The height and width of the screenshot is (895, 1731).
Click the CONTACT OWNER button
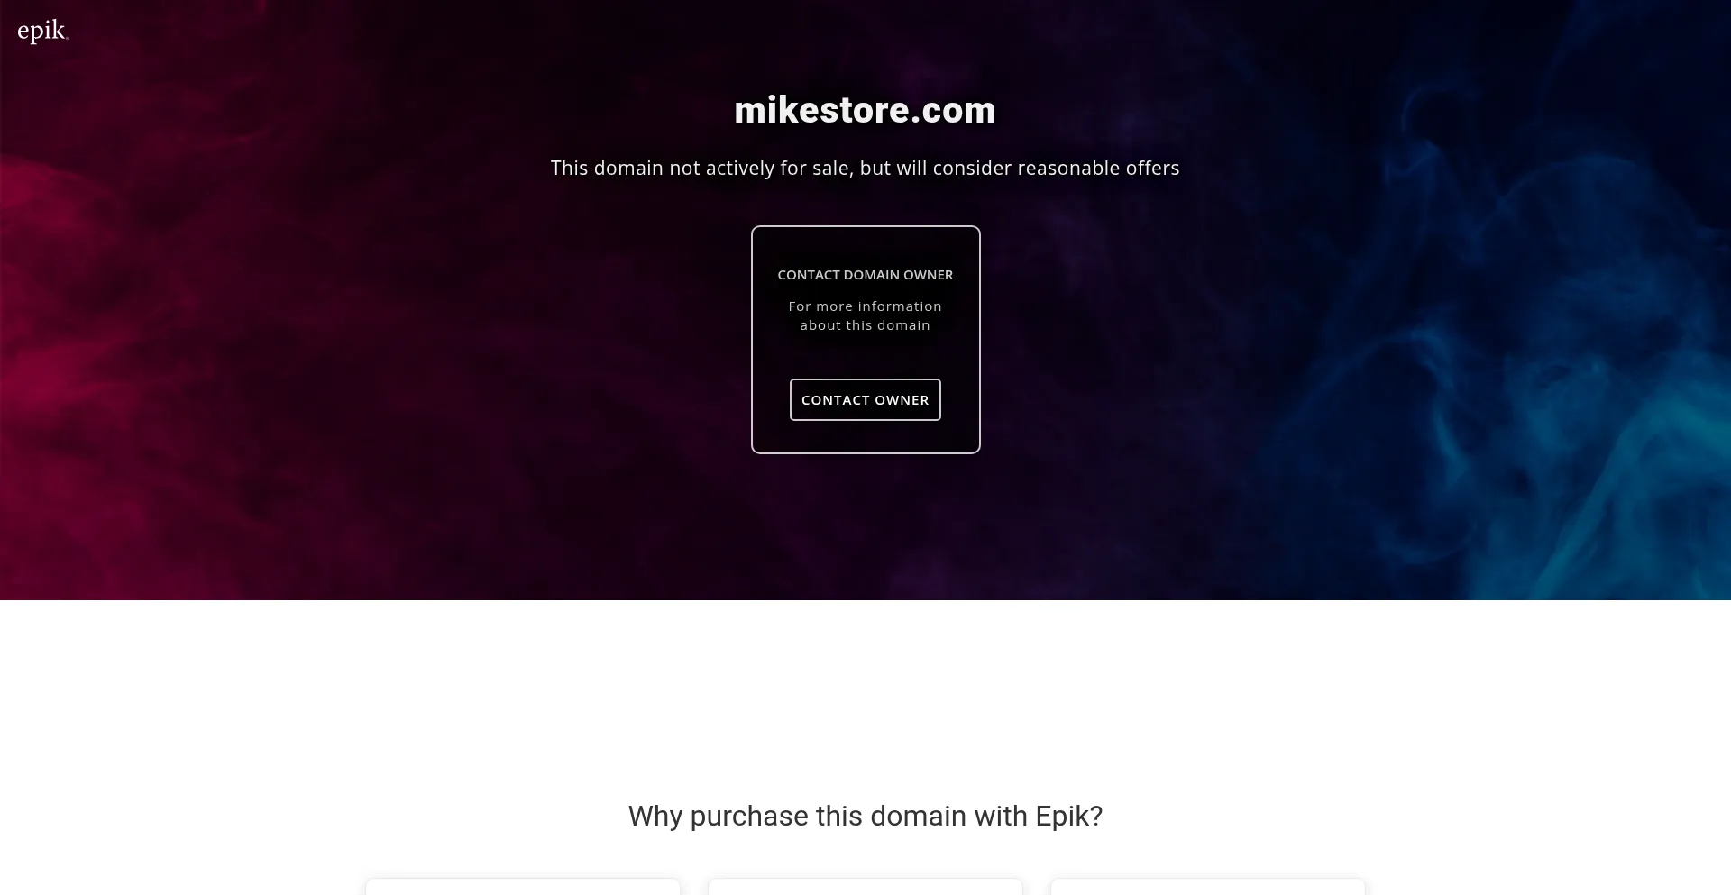tap(865, 399)
